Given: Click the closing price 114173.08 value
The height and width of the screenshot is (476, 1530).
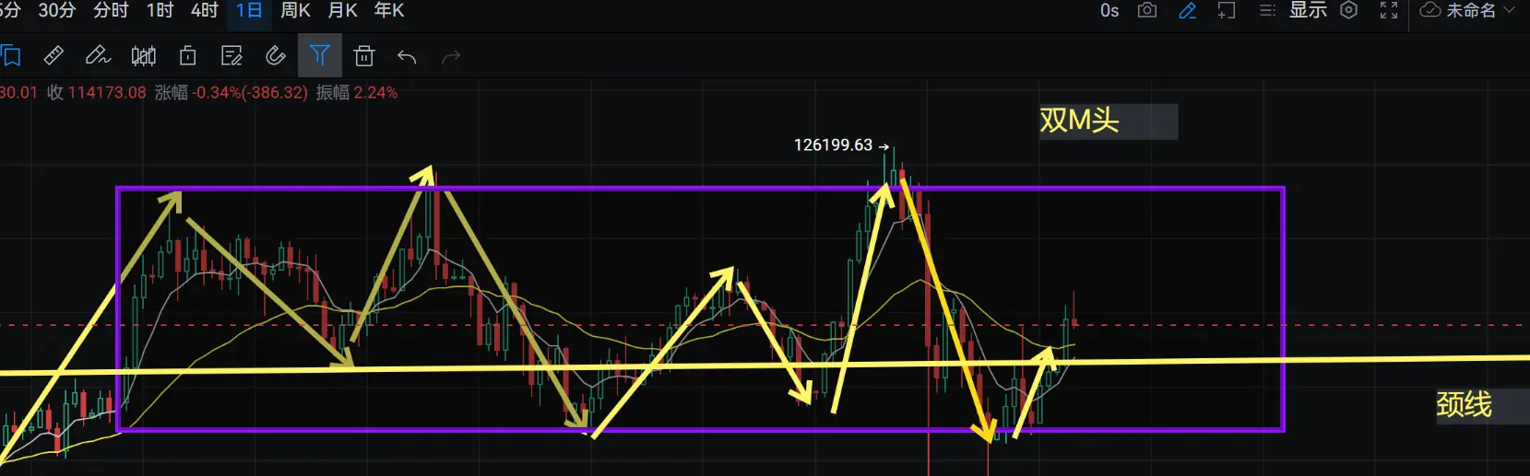Looking at the screenshot, I should (x=107, y=93).
